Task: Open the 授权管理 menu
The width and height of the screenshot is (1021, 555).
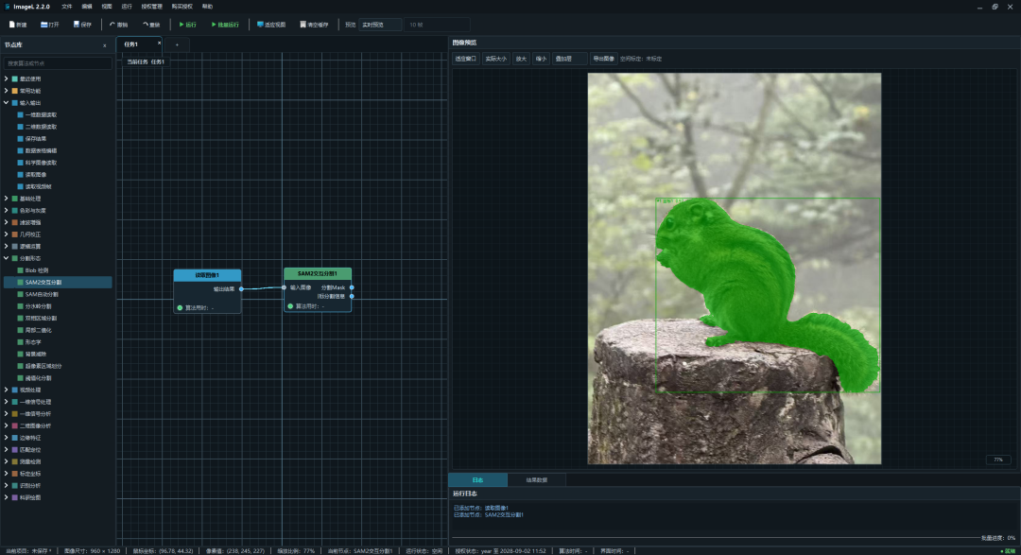Action: pyautogui.click(x=151, y=7)
